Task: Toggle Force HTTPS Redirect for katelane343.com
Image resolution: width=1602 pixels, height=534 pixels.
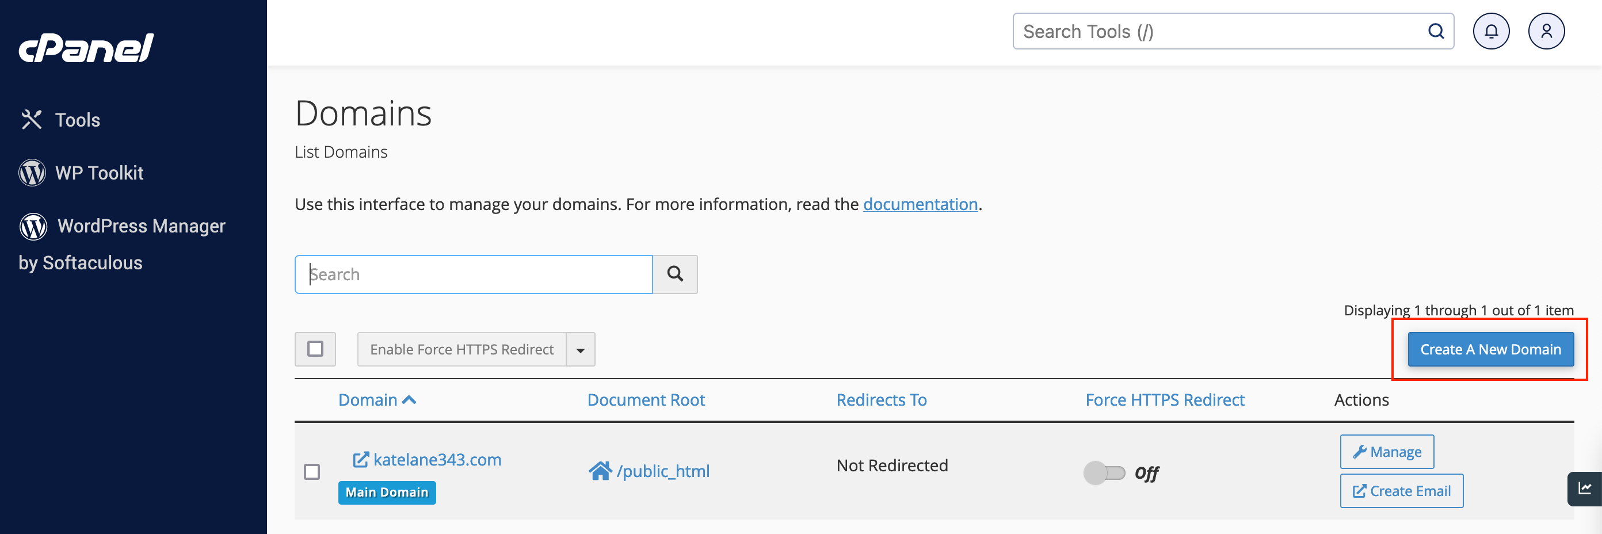Action: click(1104, 473)
